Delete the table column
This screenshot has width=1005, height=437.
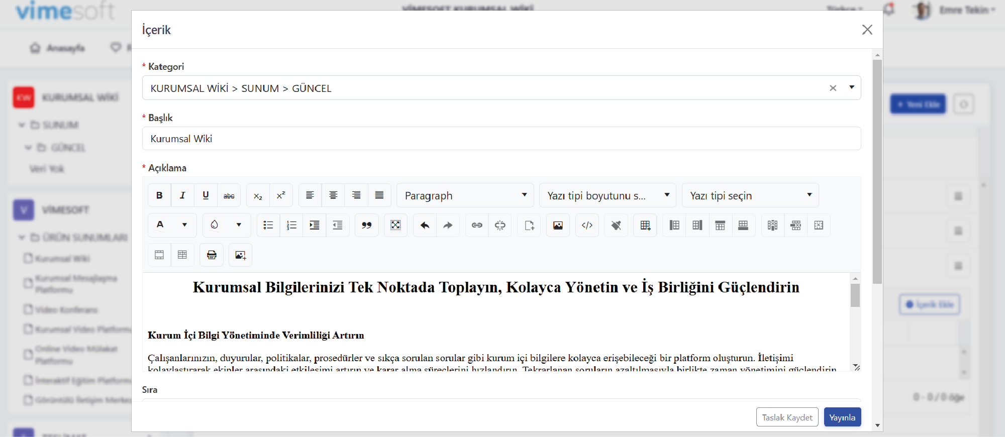[x=773, y=225]
